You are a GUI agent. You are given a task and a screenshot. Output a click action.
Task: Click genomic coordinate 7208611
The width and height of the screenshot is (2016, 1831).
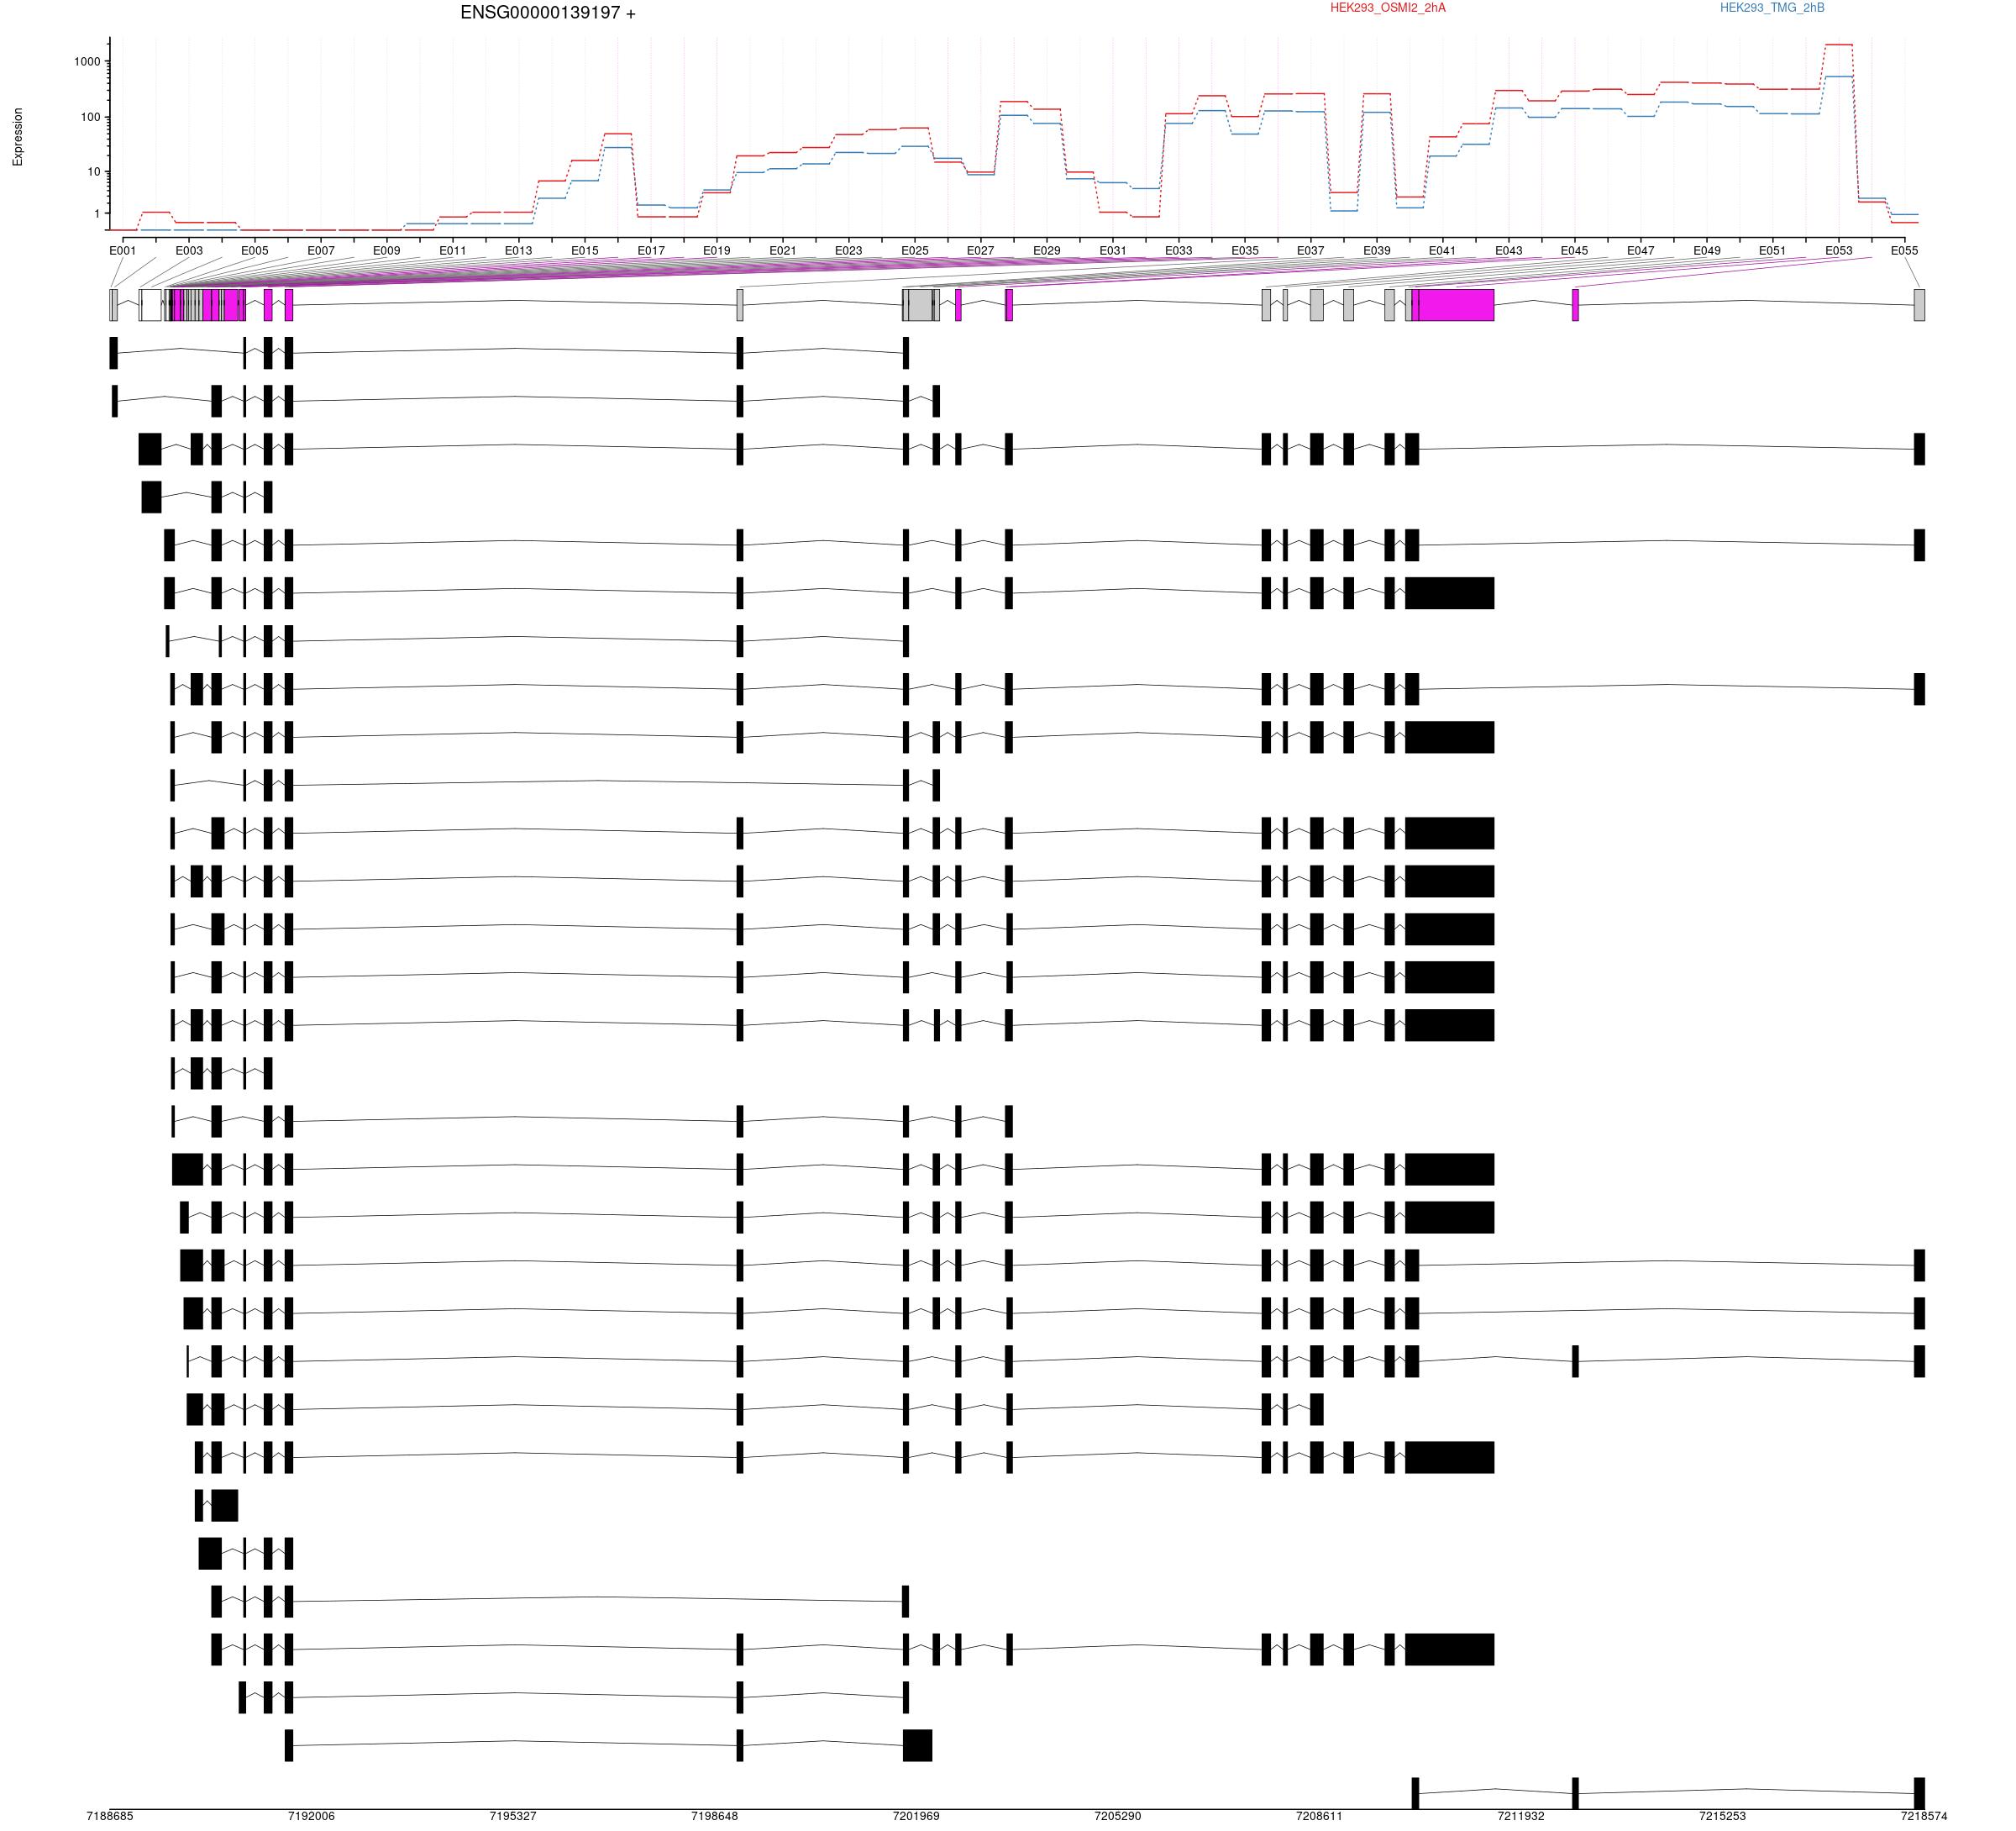1320,1816
